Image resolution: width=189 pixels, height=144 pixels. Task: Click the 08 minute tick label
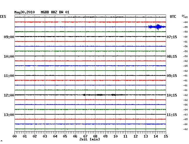(95, 136)
